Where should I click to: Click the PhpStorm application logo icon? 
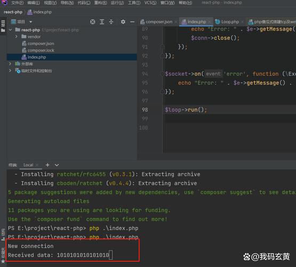click(x=4, y=2)
